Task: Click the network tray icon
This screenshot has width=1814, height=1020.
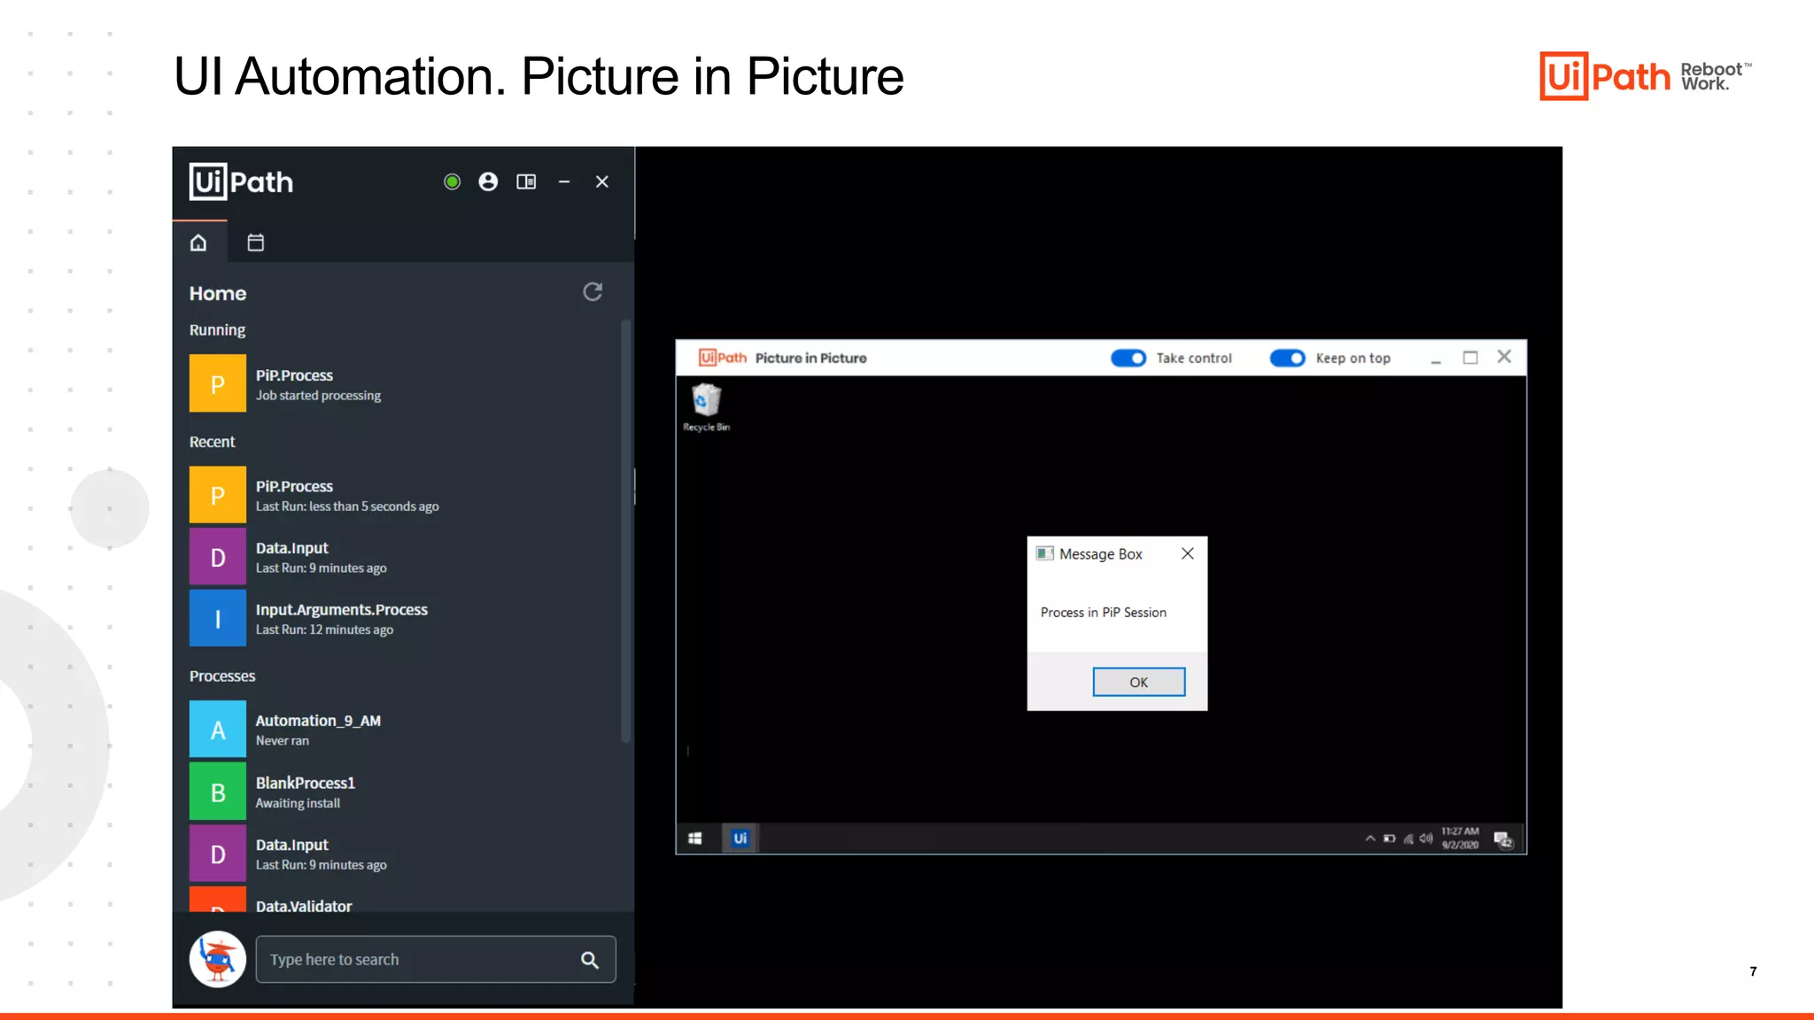Action: pos(1408,838)
